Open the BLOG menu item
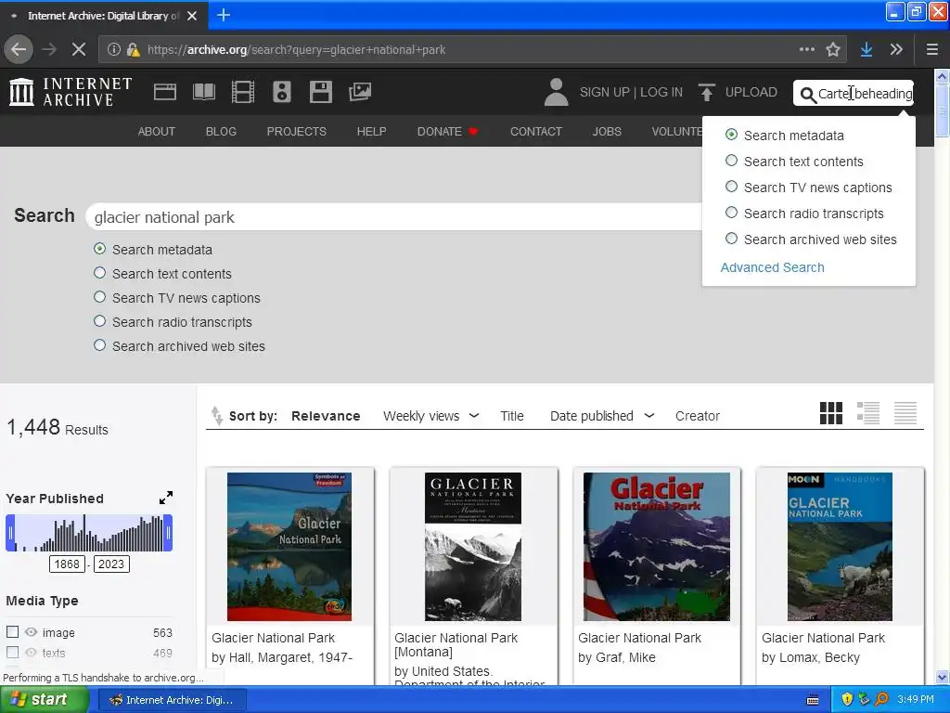950x713 pixels. (x=221, y=132)
